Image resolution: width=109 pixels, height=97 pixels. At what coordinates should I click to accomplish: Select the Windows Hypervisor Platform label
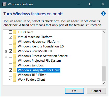(x=39, y=42)
